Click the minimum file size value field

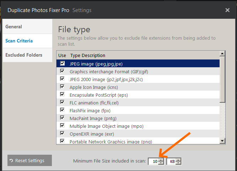click(153, 161)
